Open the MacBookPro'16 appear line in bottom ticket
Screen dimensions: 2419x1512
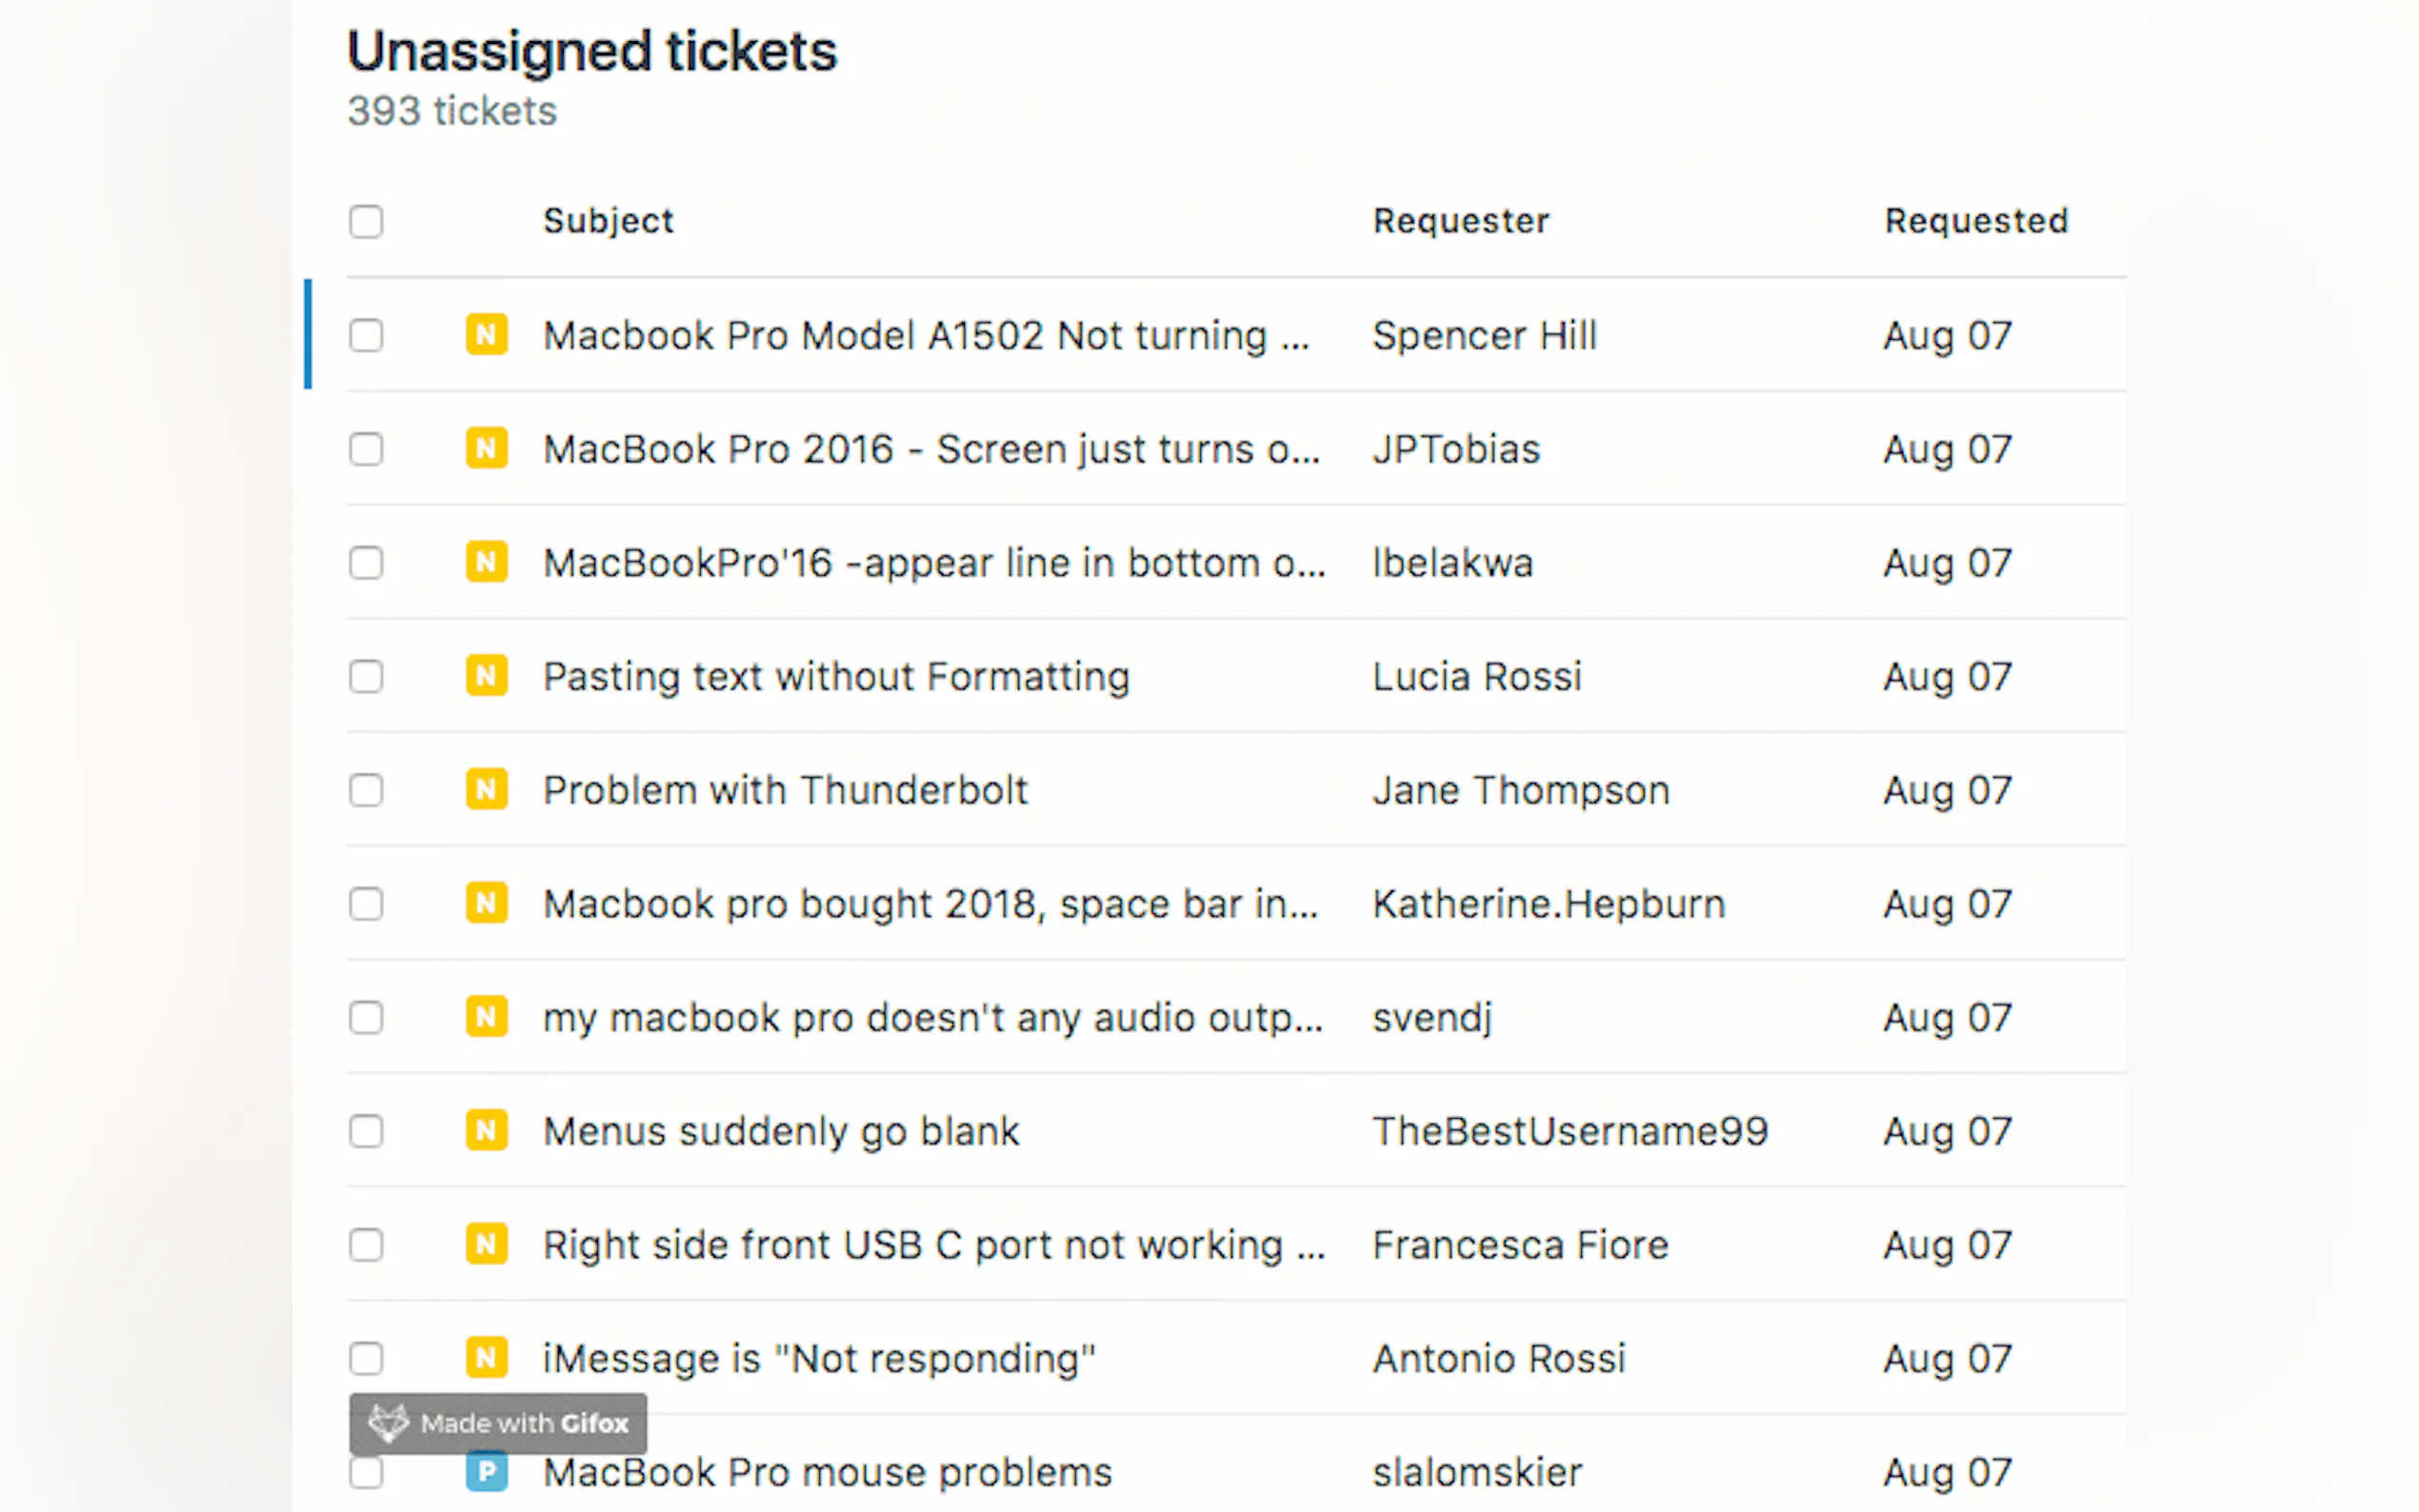click(934, 563)
